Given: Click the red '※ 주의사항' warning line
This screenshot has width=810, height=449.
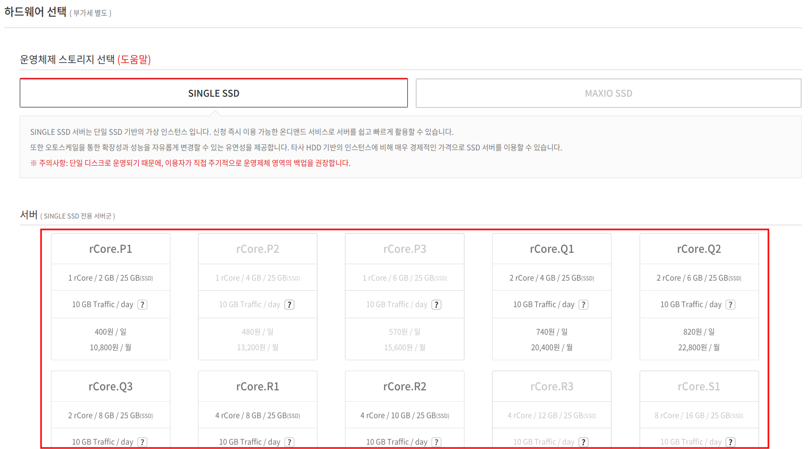Looking at the screenshot, I should pos(190,163).
